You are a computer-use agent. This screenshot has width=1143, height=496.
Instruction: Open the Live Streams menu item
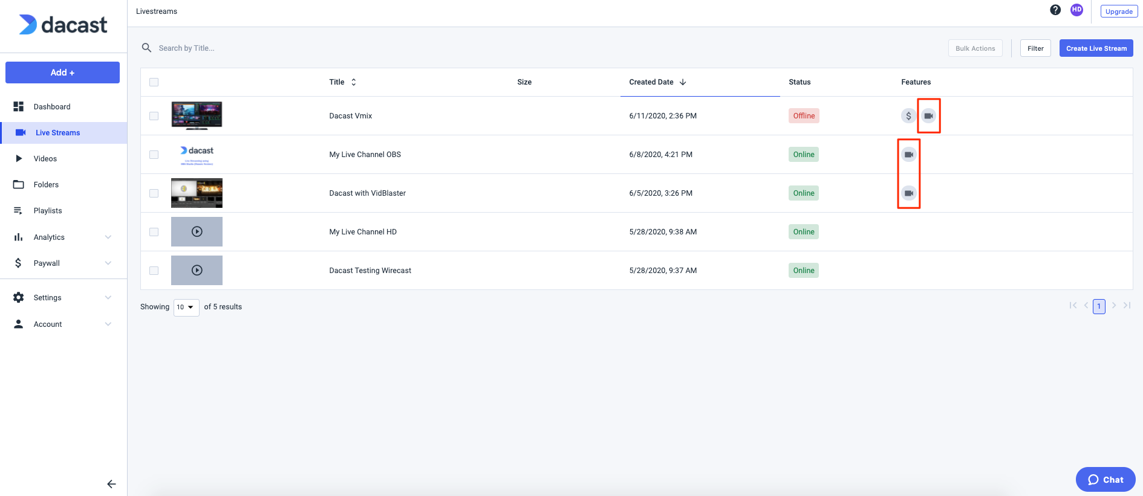[x=63, y=133]
